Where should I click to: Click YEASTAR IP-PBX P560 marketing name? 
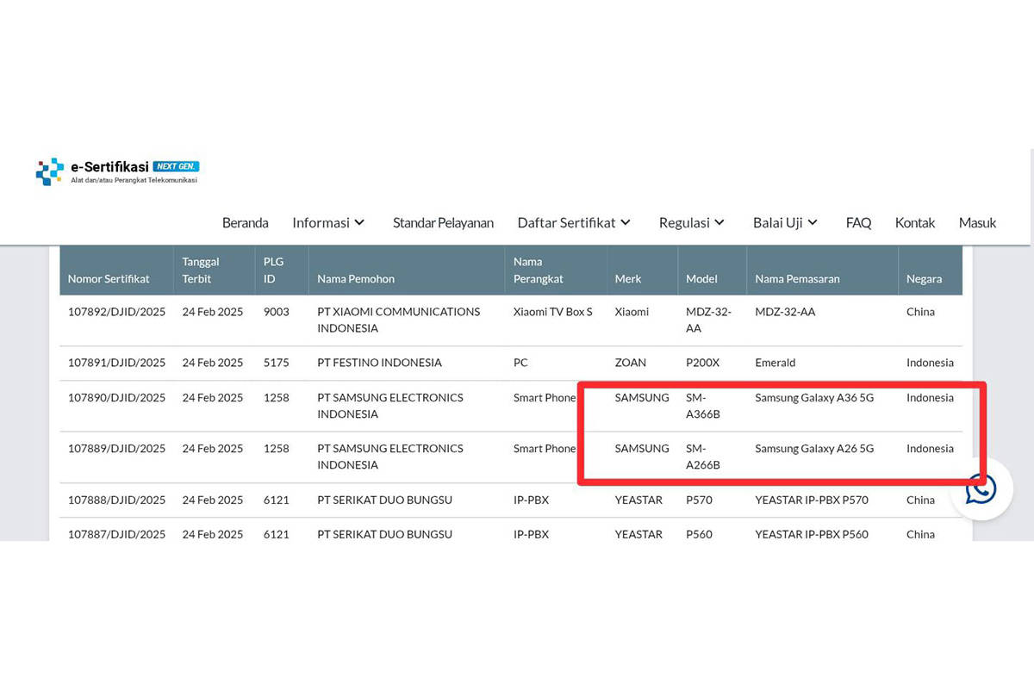812,534
